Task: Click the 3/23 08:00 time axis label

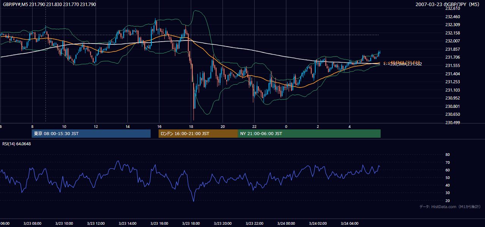Action: pyautogui.click(x=32, y=224)
